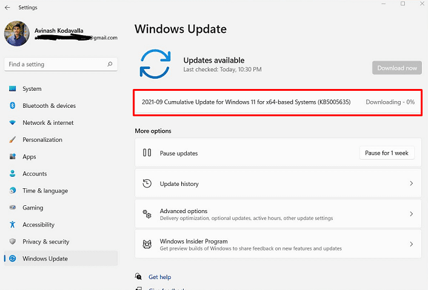
Task: Open the System settings page
Action: [61, 88]
